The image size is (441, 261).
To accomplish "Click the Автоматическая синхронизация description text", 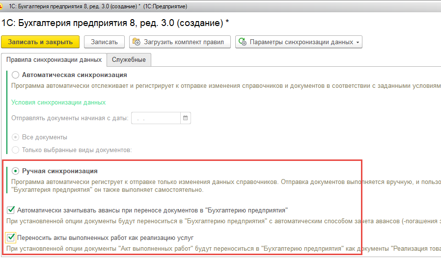I will click(226, 86).
